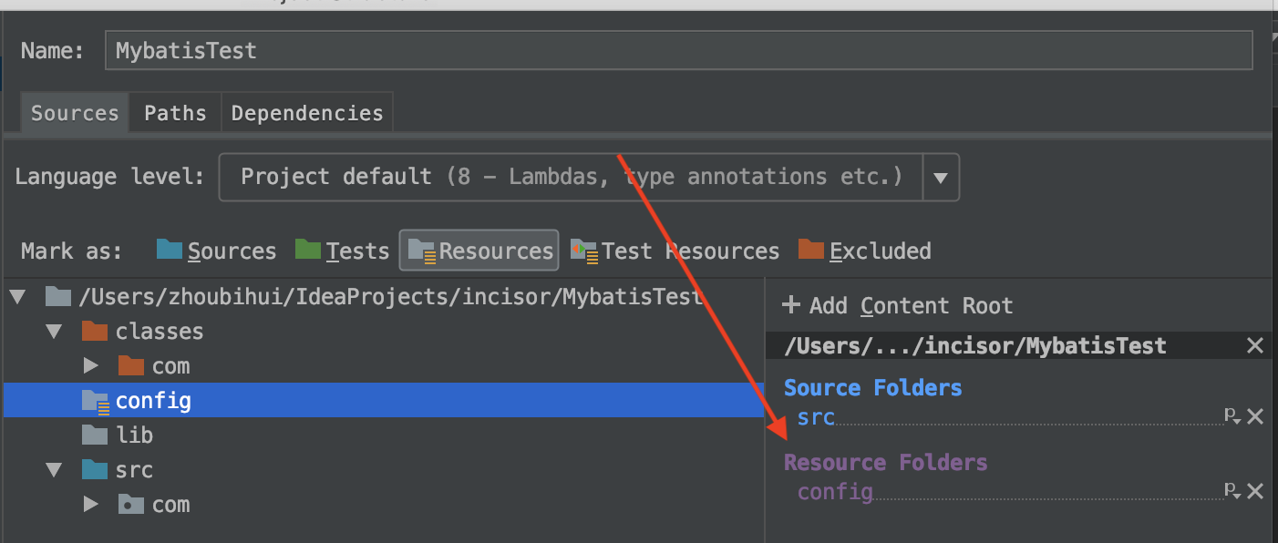
Task: Mark folder as Excluded
Action: tap(864, 251)
